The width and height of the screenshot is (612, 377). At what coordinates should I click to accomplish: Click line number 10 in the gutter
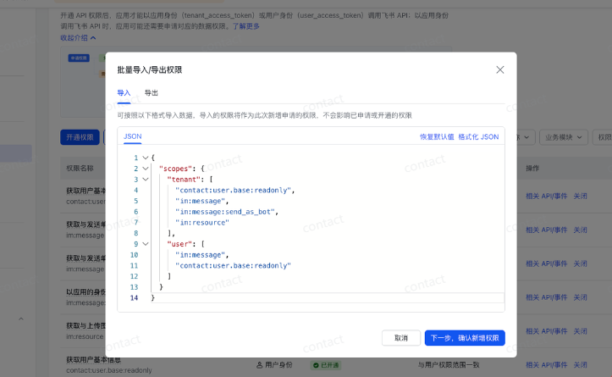(134, 255)
